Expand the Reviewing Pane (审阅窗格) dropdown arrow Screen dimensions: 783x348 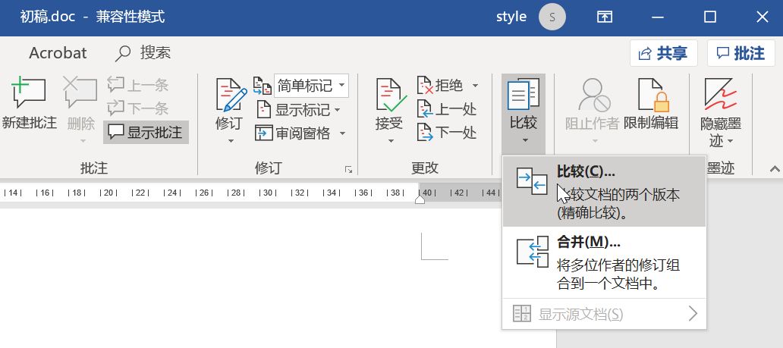coord(342,133)
